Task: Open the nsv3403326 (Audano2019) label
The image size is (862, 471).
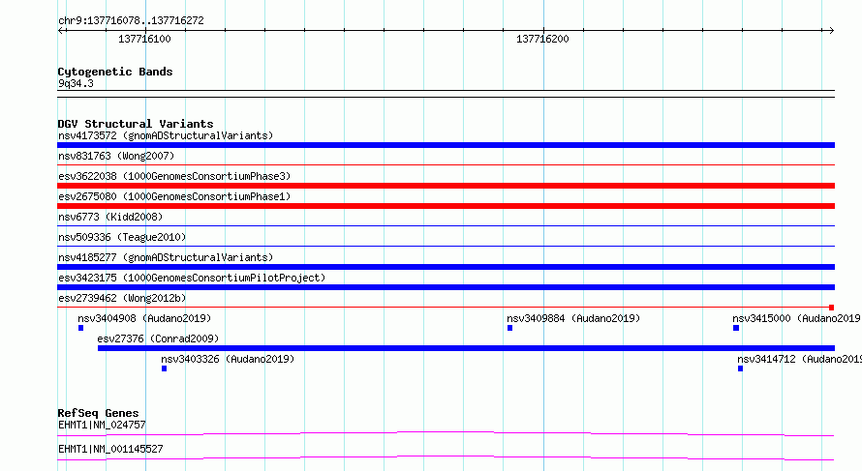Action: tap(228, 359)
